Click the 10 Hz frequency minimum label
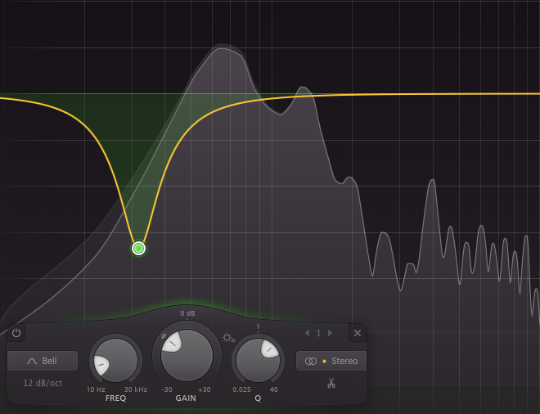 (x=96, y=389)
